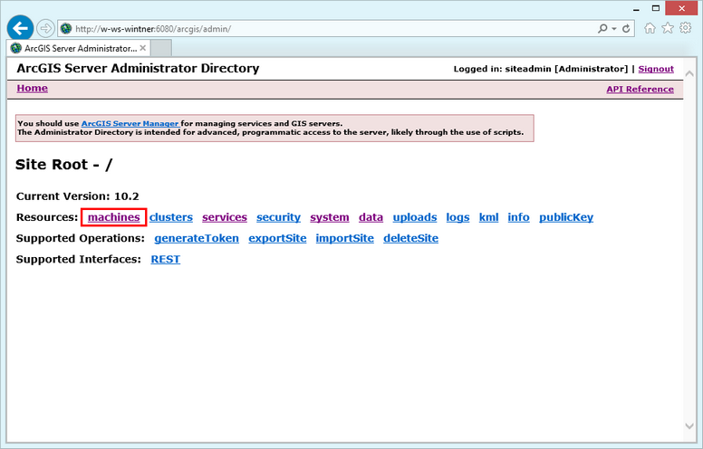703x449 pixels.
Task: Open the services resource link
Action: [225, 217]
